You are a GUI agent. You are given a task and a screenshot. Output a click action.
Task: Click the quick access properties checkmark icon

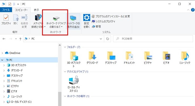pos(10,4)
